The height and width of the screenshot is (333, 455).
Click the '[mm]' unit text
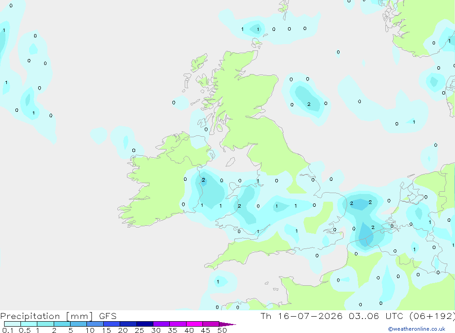[80, 316]
